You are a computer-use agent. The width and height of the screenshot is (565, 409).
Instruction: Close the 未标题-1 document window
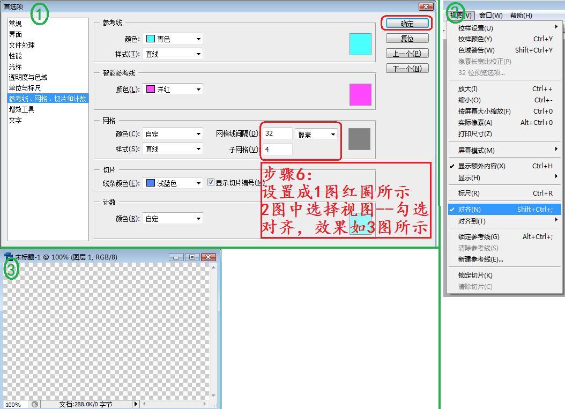(x=209, y=257)
